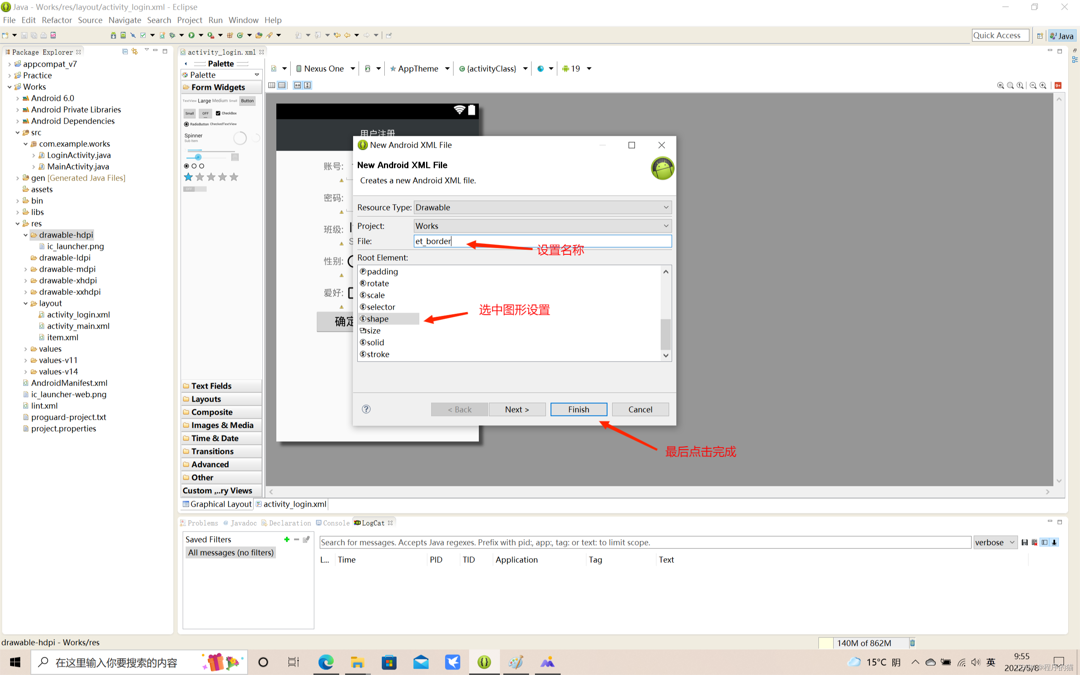Toggle the fill width layout button
This screenshot has height=675, width=1080.
[x=298, y=85]
